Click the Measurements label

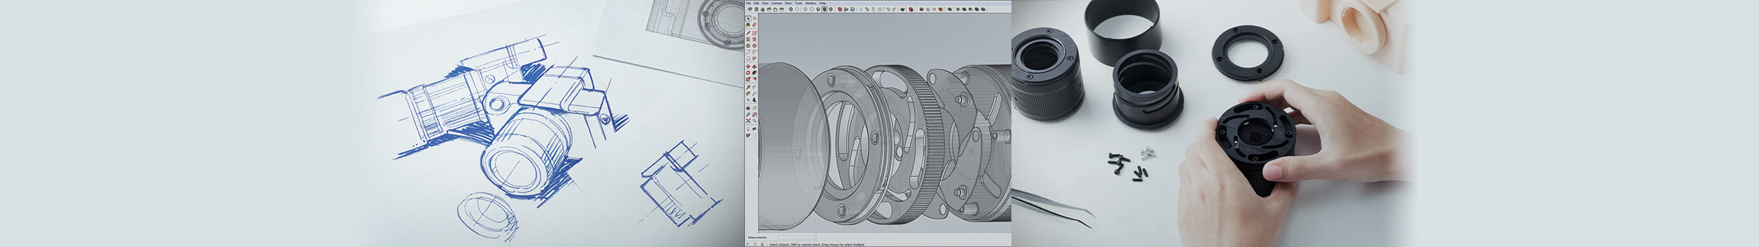tap(757, 237)
